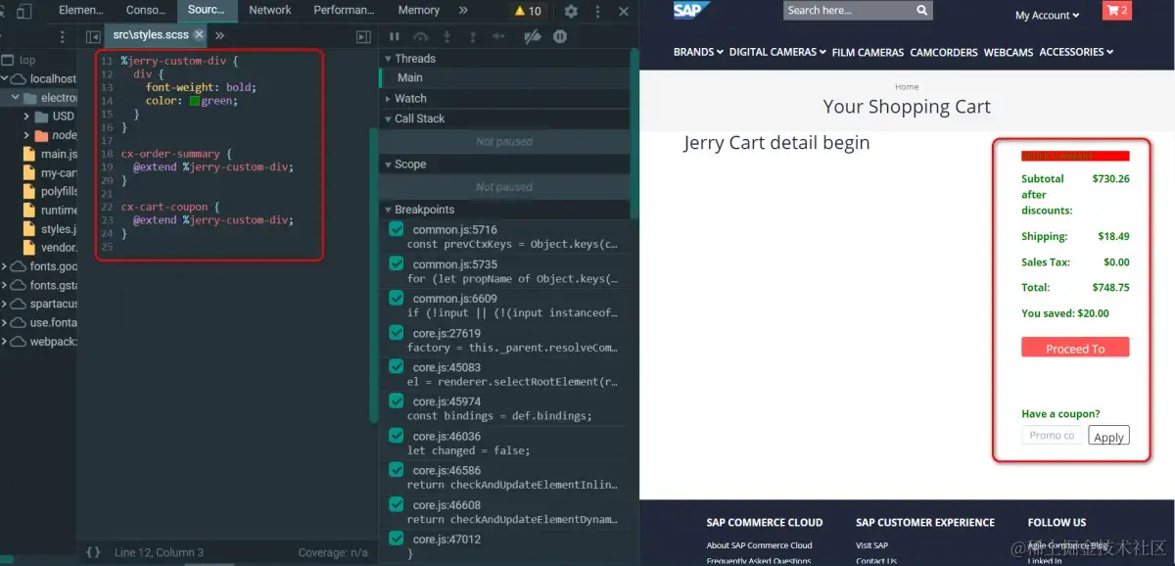Toggle the device toolbar icon
1175x566 pixels.
[23, 11]
